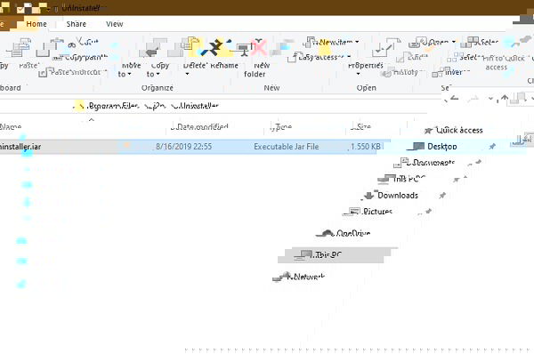Choose Paste shortcut in clipboard group

click(73, 72)
